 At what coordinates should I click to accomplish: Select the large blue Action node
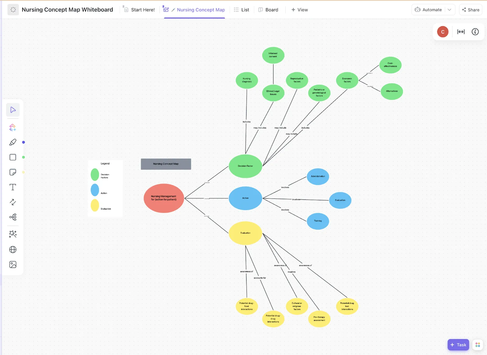(x=245, y=198)
